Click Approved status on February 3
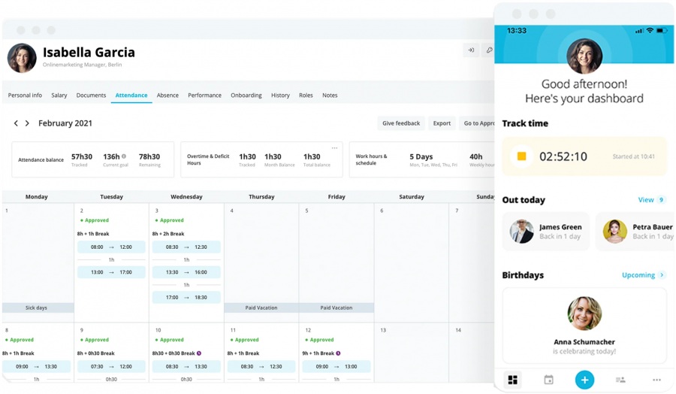Image resolution: width=676 pixels, height=394 pixels. (x=170, y=220)
